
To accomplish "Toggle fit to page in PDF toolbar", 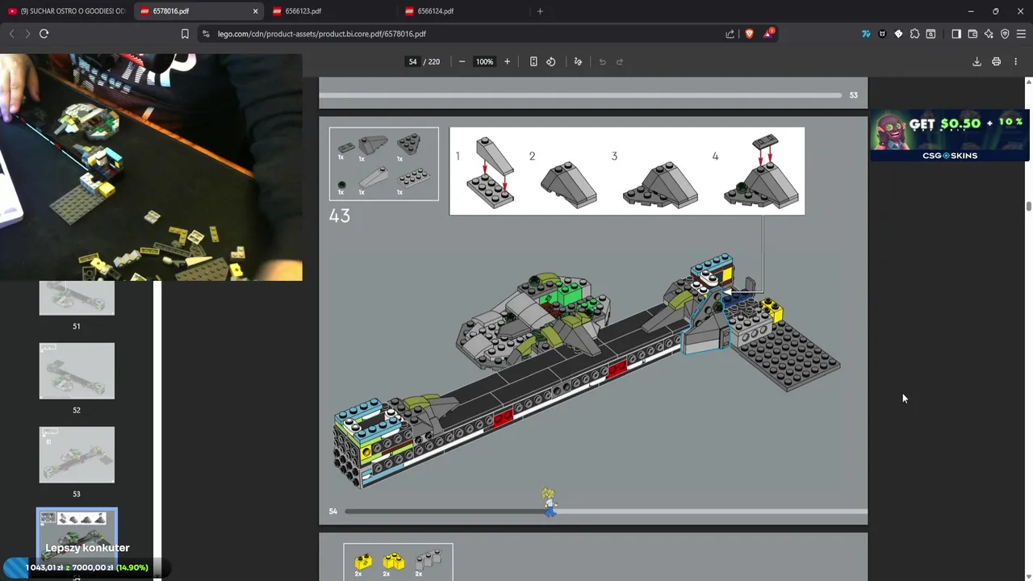I will 533,61.
